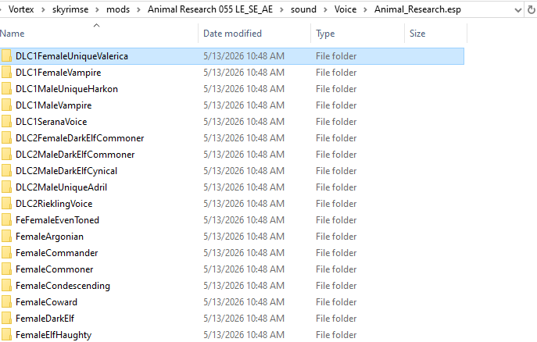The width and height of the screenshot is (537, 342).
Task: Click the DLC2RieklingVoice folder icon
Action: [6, 204]
